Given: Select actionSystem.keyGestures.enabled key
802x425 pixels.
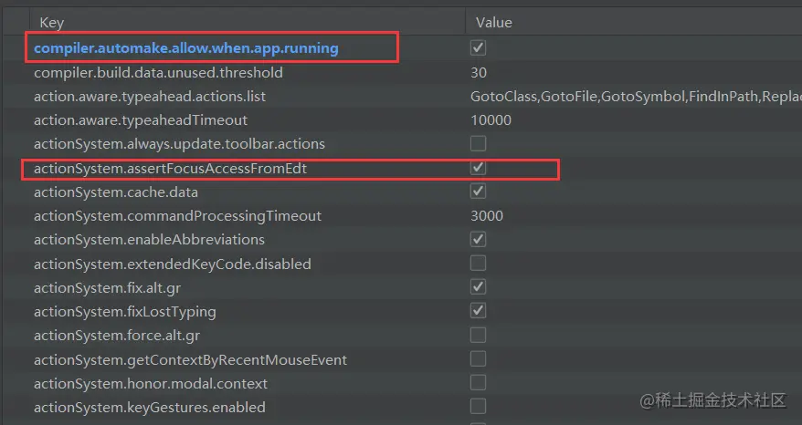Looking at the screenshot, I should coord(150,407).
